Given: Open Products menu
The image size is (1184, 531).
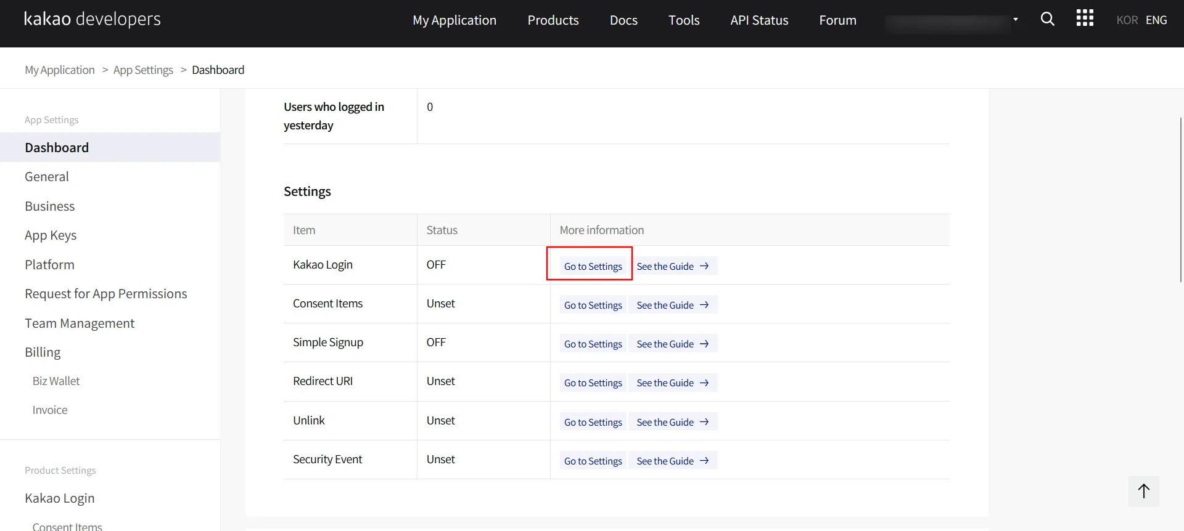Looking at the screenshot, I should click(553, 20).
